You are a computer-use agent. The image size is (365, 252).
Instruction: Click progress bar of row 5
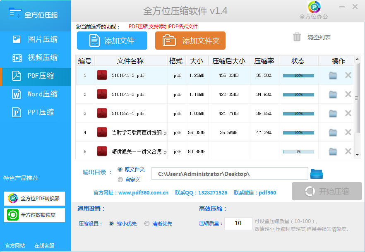coord(298,152)
